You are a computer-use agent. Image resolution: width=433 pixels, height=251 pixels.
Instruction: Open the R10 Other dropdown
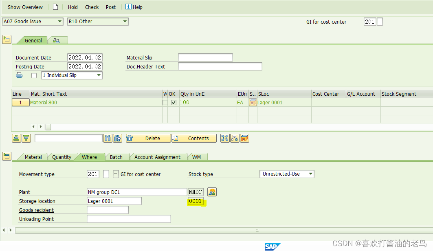(123, 21)
